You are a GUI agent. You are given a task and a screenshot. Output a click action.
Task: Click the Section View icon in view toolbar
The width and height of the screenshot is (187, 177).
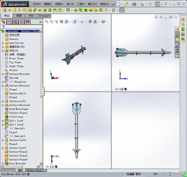pyautogui.click(x=61, y=22)
